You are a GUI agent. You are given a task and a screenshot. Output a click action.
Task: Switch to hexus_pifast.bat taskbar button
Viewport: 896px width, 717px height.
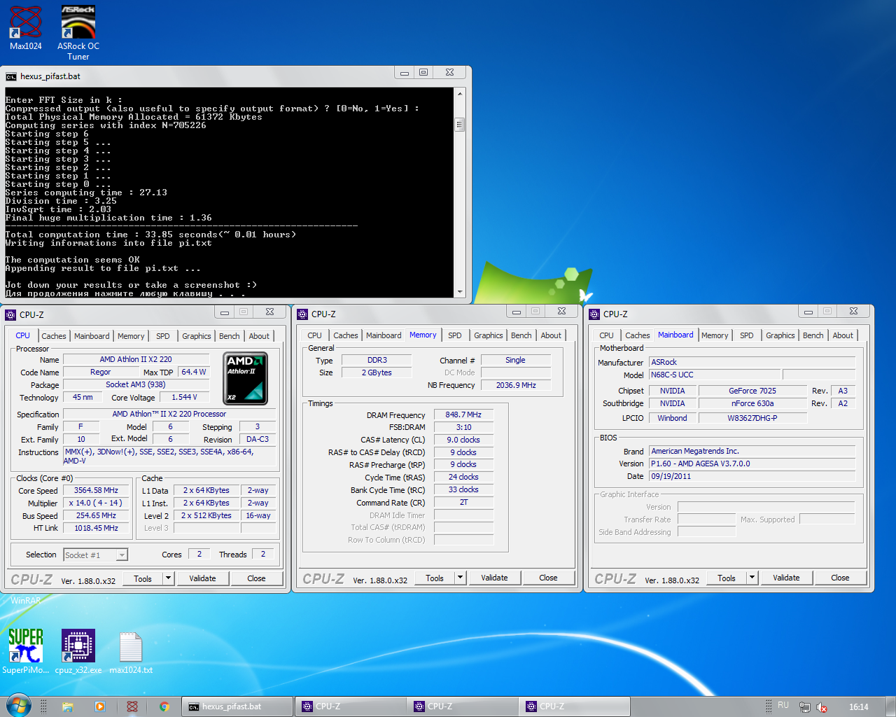(237, 706)
